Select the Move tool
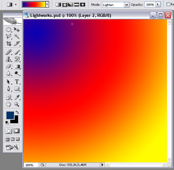Viewport: 174px width, 170px height. pyautogui.click(x=17, y=30)
